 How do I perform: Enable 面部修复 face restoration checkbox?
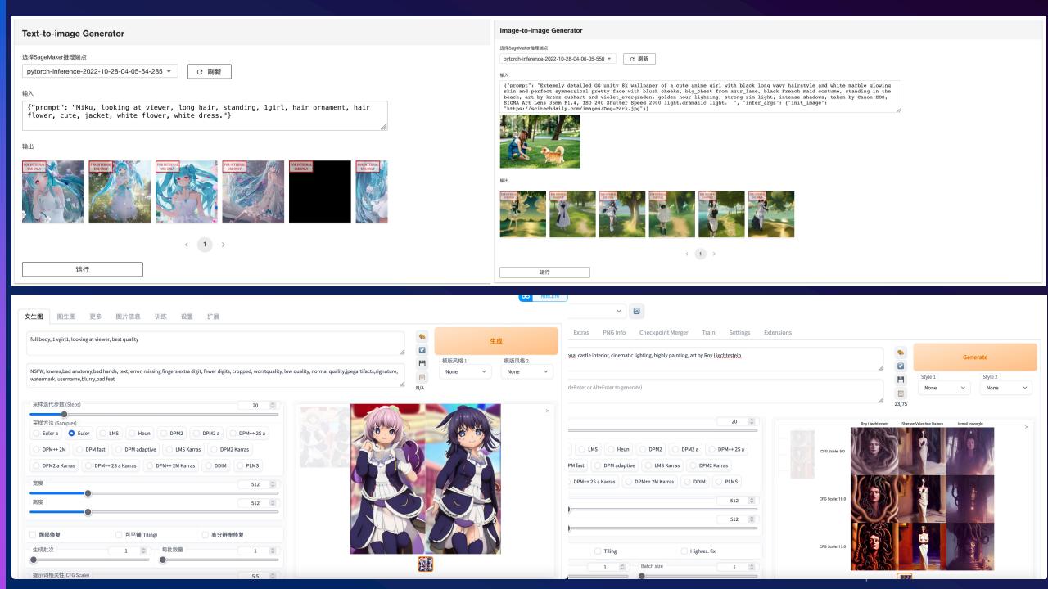pyautogui.click(x=33, y=534)
